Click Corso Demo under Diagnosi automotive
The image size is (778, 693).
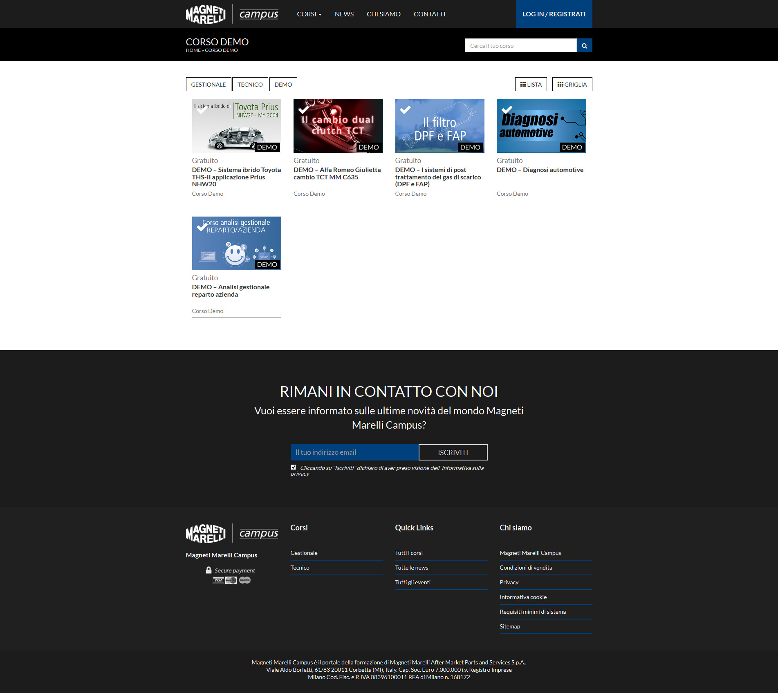click(512, 194)
